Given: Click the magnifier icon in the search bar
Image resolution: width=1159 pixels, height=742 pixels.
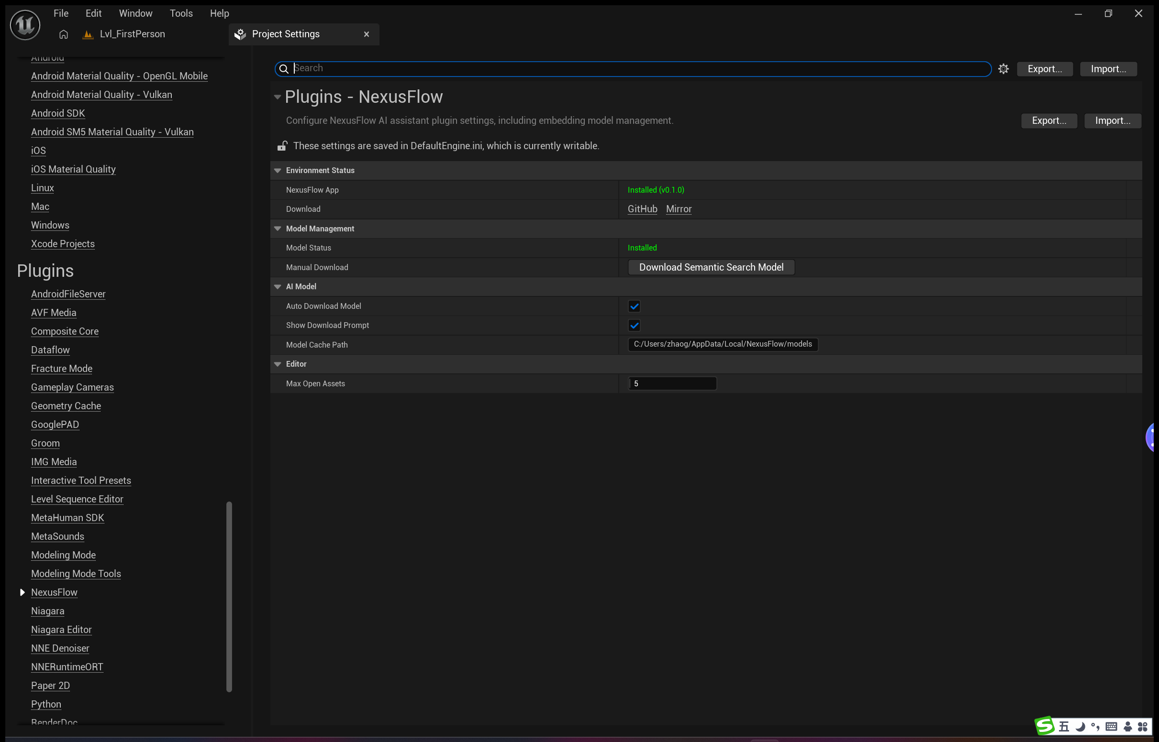Looking at the screenshot, I should [x=284, y=69].
